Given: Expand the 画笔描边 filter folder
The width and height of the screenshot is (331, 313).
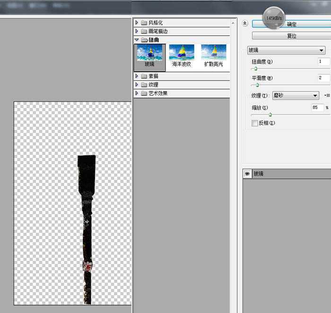Looking at the screenshot, I should pyautogui.click(x=137, y=31).
